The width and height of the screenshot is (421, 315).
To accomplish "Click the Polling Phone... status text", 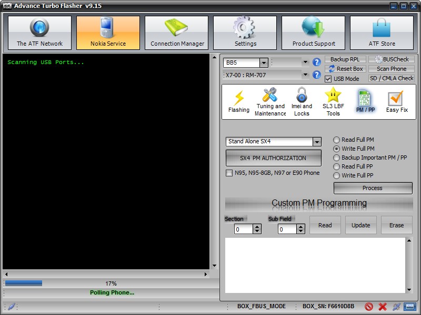I will click(x=112, y=292).
